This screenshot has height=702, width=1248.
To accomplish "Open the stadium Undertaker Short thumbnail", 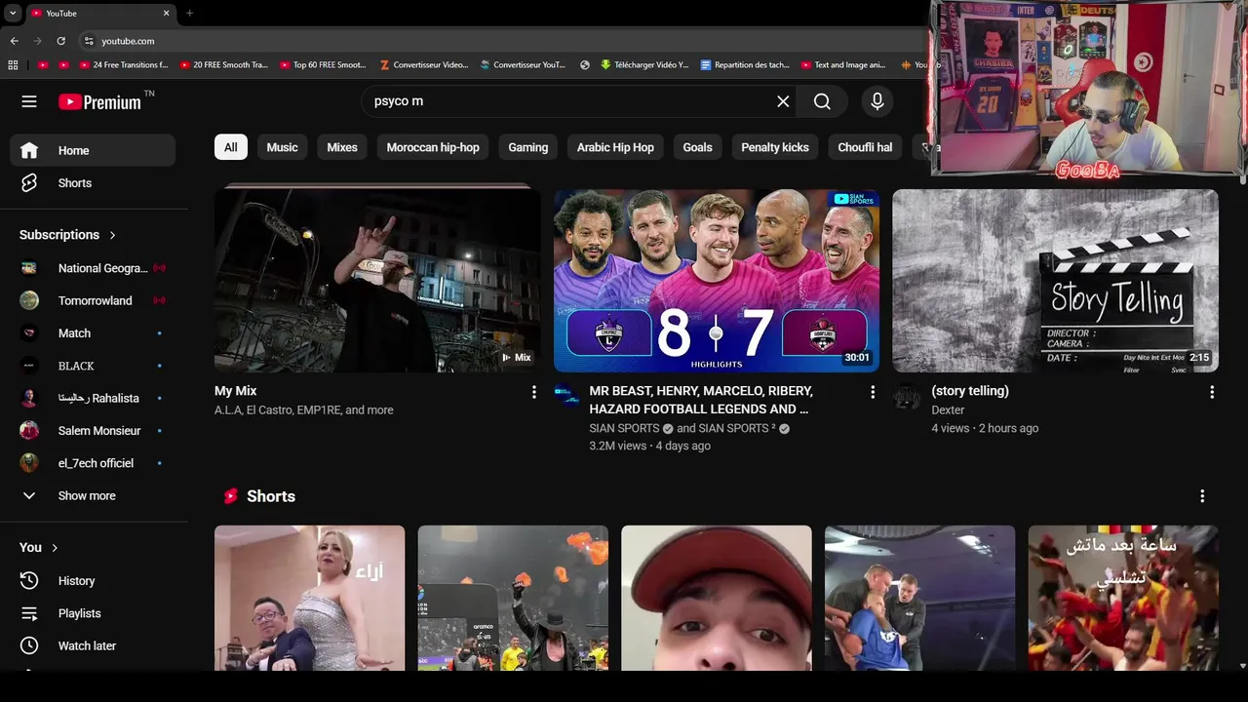I will [x=513, y=598].
